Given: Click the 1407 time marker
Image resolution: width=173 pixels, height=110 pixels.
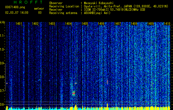Looking at the screenshot, I should point(118,23).
